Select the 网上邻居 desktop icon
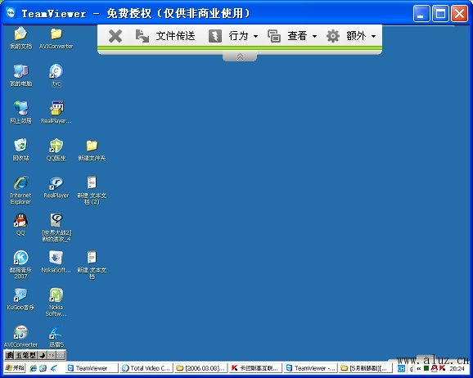This screenshot has height=378, width=473. point(20,113)
